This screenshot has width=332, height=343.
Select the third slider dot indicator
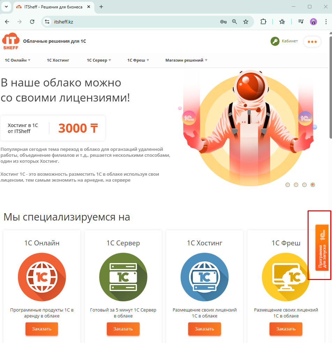point(304,185)
